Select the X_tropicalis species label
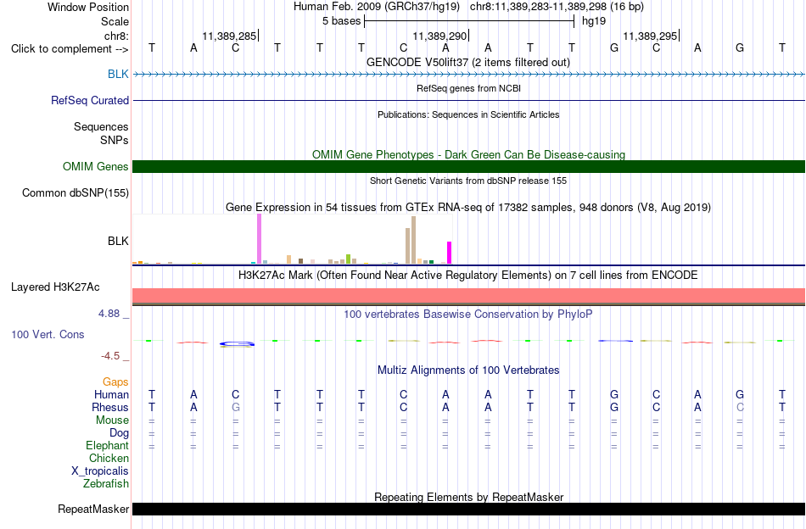This screenshot has width=806, height=529. coord(100,471)
